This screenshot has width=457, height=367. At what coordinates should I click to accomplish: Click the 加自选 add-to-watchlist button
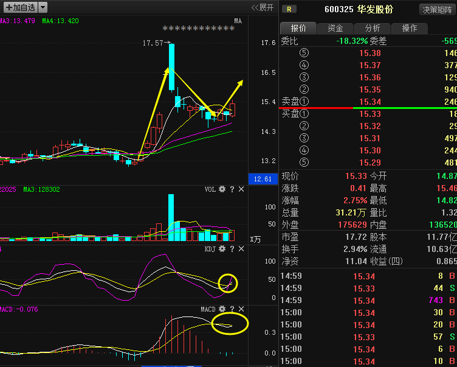point(21,7)
